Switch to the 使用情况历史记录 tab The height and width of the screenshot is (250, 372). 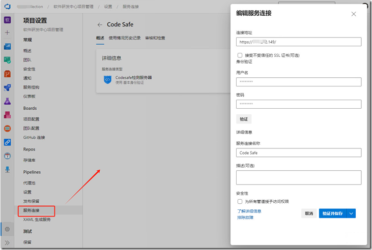[x=125, y=38]
